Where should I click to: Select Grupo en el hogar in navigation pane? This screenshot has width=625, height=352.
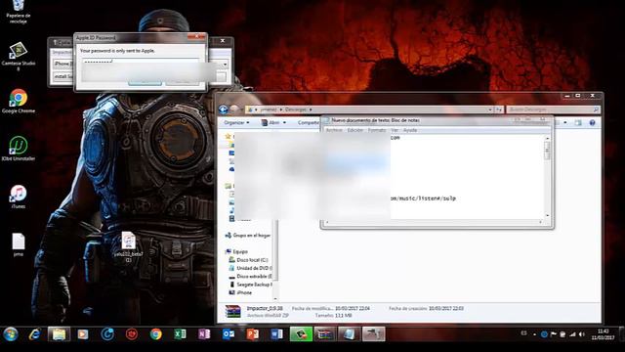pyautogui.click(x=247, y=236)
